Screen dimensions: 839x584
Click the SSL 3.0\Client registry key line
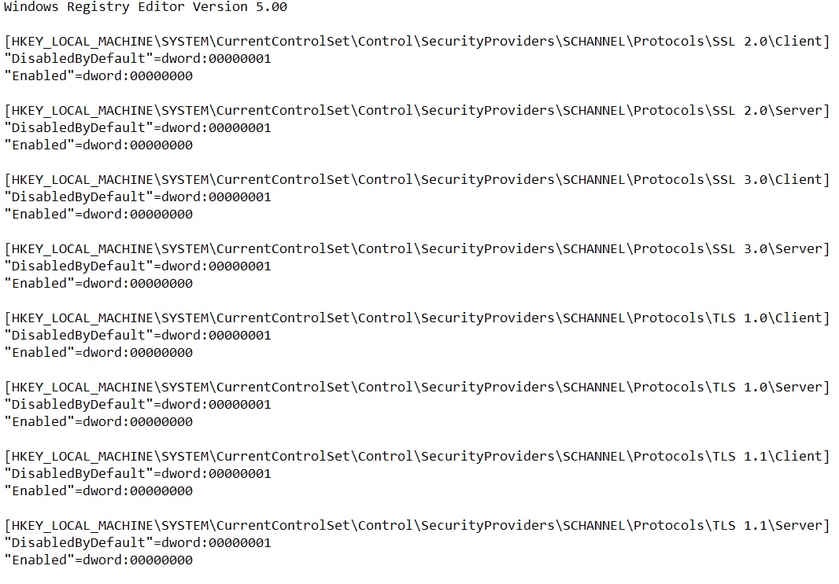point(417,179)
